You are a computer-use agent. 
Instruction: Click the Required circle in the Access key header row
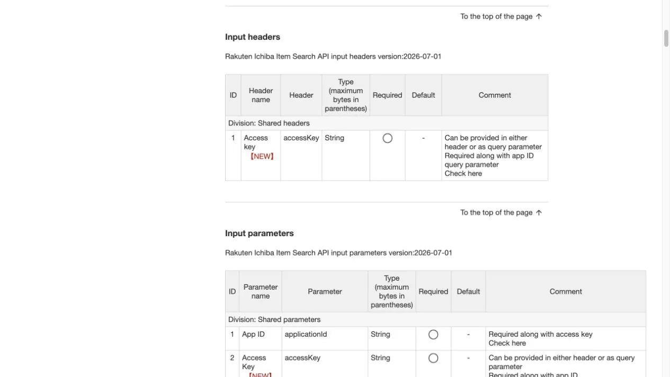387,138
